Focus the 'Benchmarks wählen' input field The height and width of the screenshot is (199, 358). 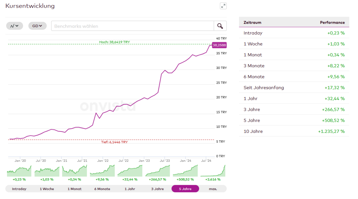click(x=132, y=26)
